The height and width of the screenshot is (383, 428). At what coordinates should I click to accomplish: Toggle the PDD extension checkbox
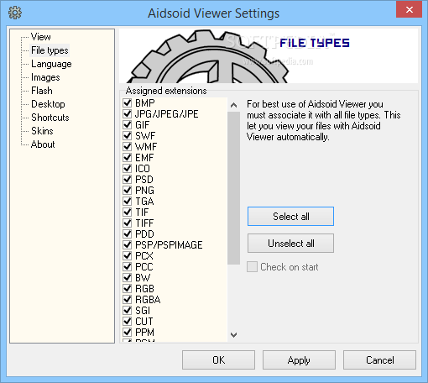[x=128, y=233]
